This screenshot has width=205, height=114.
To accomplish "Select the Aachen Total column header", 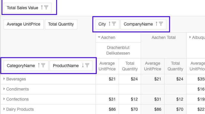I will (x=164, y=45).
